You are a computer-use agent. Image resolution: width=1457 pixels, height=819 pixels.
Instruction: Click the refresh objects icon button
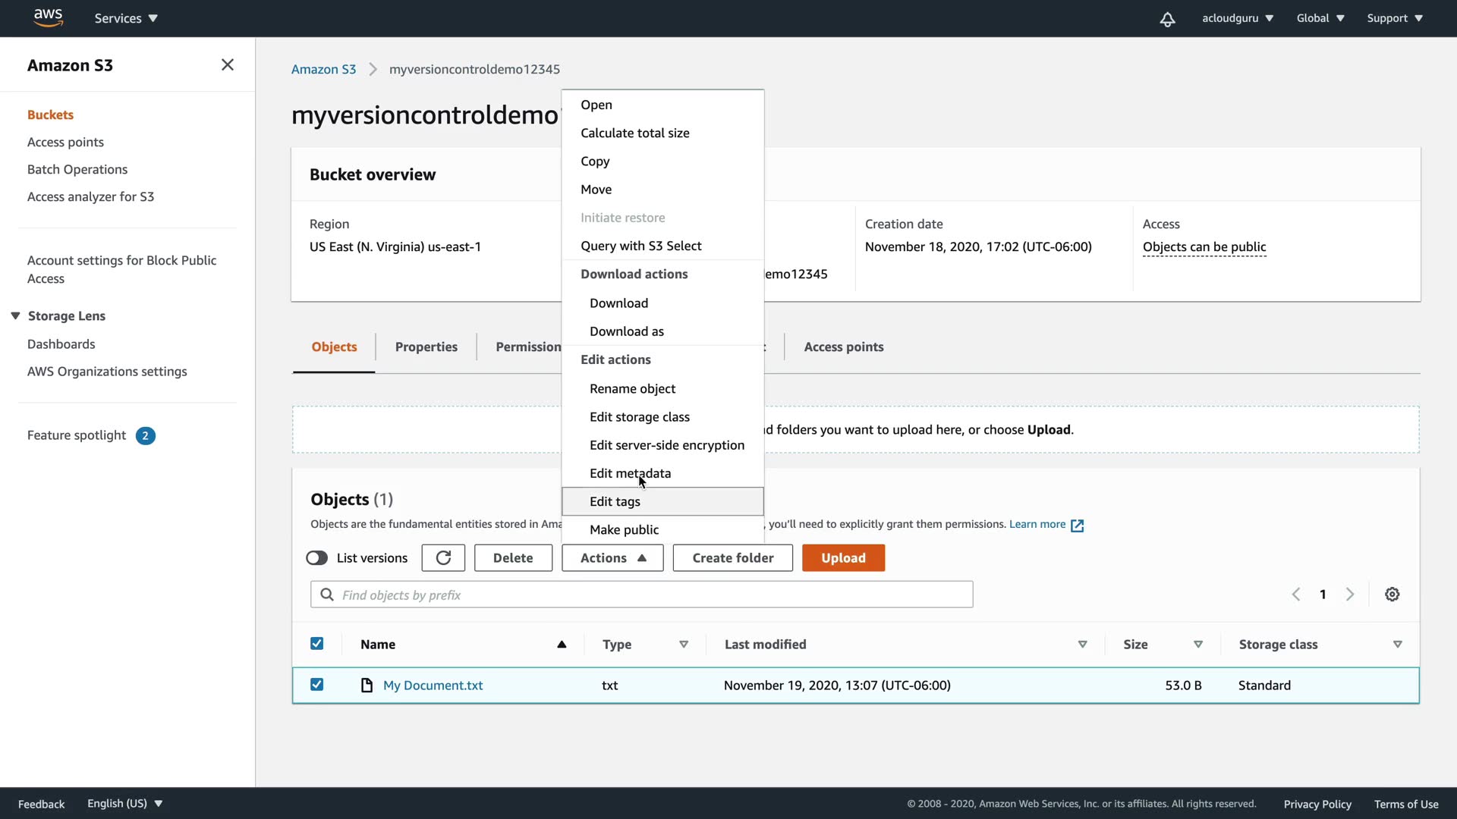click(x=443, y=558)
